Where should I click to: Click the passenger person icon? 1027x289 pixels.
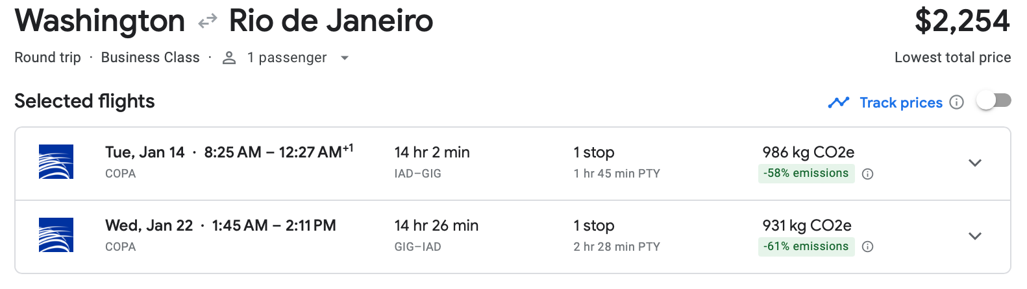[229, 58]
